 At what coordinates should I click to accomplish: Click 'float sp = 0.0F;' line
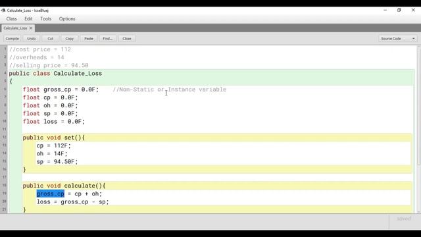(x=51, y=114)
